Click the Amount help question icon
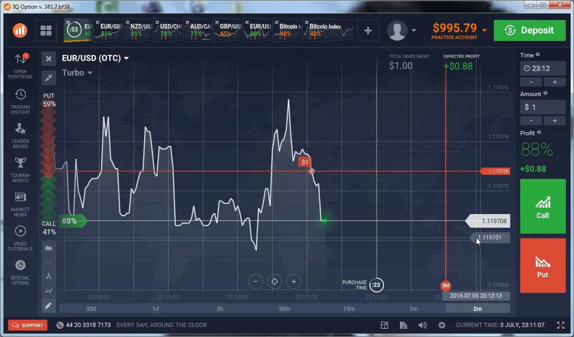Screen dimensions: 574x337 point(545,93)
